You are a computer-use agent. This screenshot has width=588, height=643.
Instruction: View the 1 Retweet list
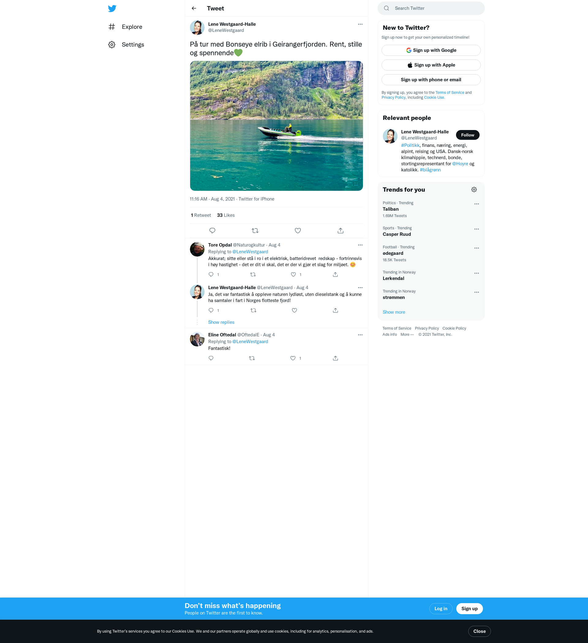(x=201, y=215)
